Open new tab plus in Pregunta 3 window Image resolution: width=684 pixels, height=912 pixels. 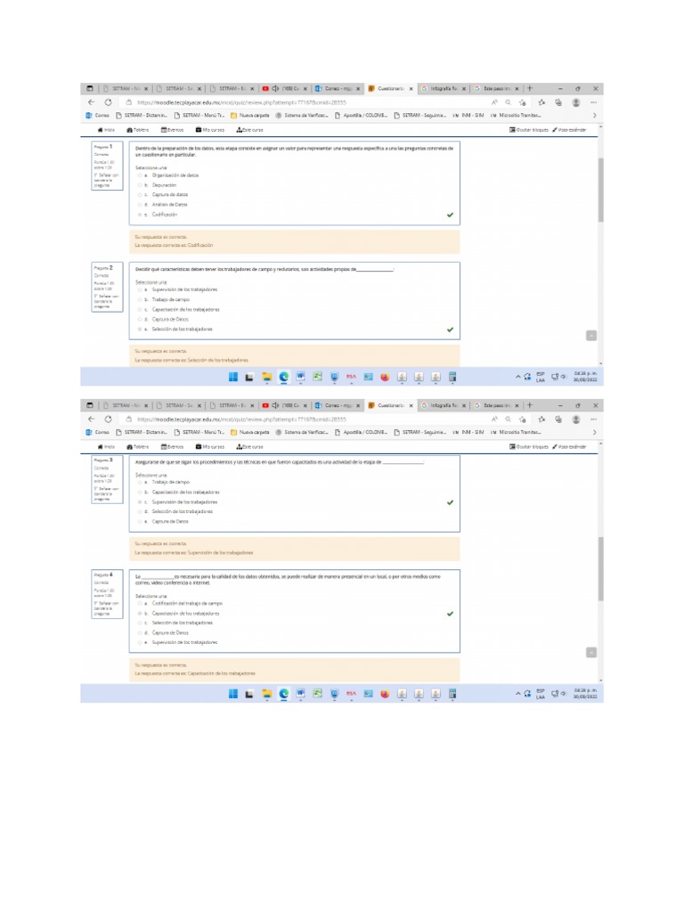[530, 405]
